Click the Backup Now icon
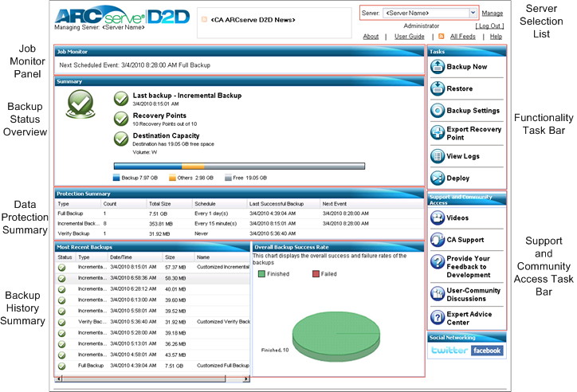The height and width of the screenshot is (392, 577). 438,67
